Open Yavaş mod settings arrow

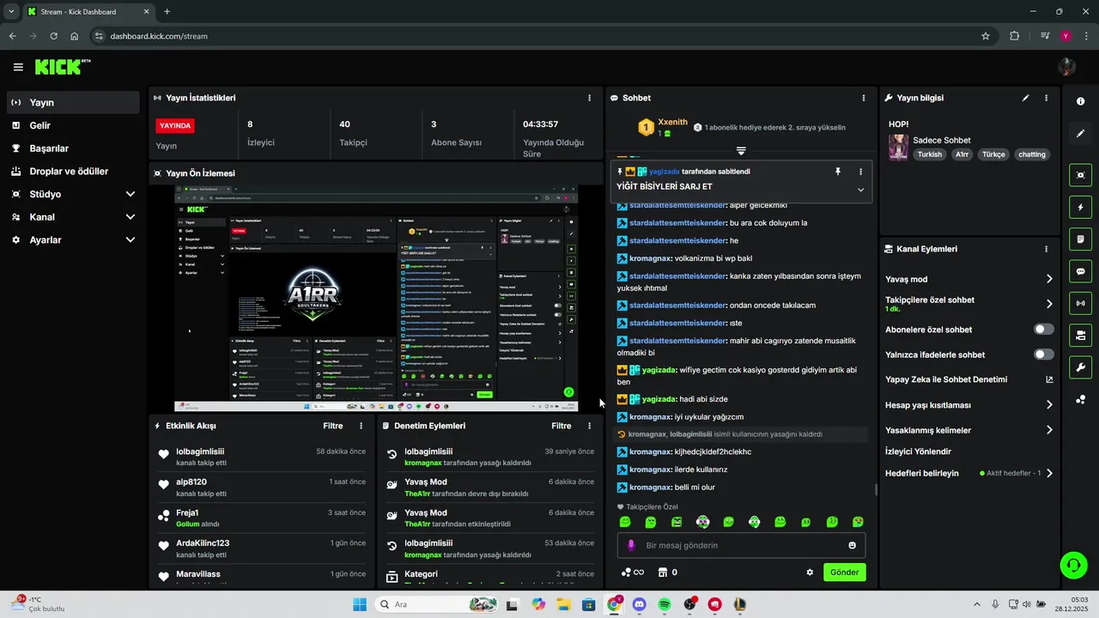coord(1049,279)
